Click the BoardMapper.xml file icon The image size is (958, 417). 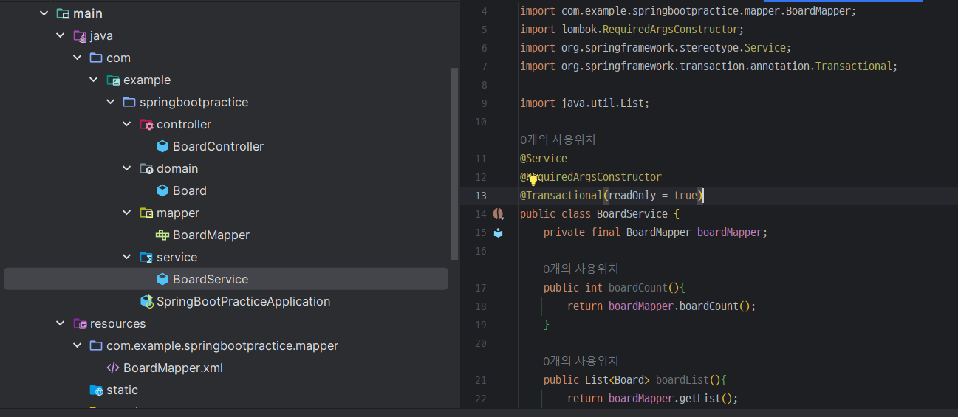[113, 368]
